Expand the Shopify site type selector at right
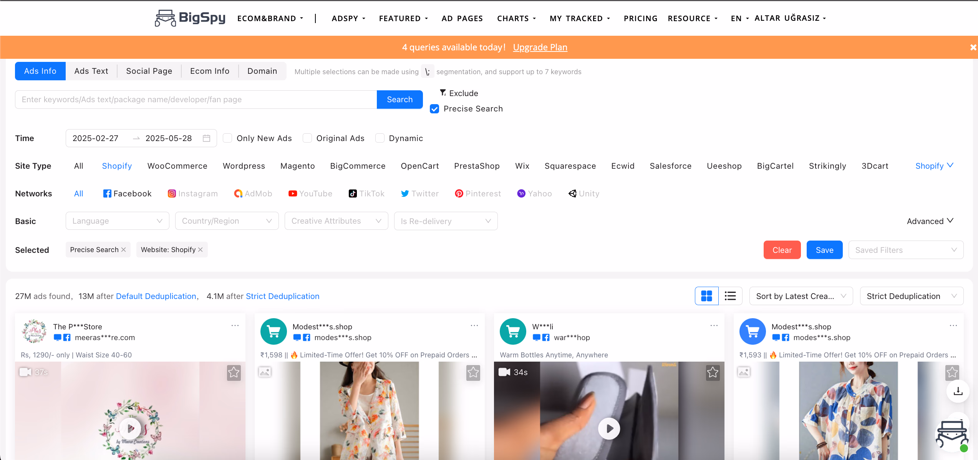This screenshot has height=460, width=978. tap(934, 166)
